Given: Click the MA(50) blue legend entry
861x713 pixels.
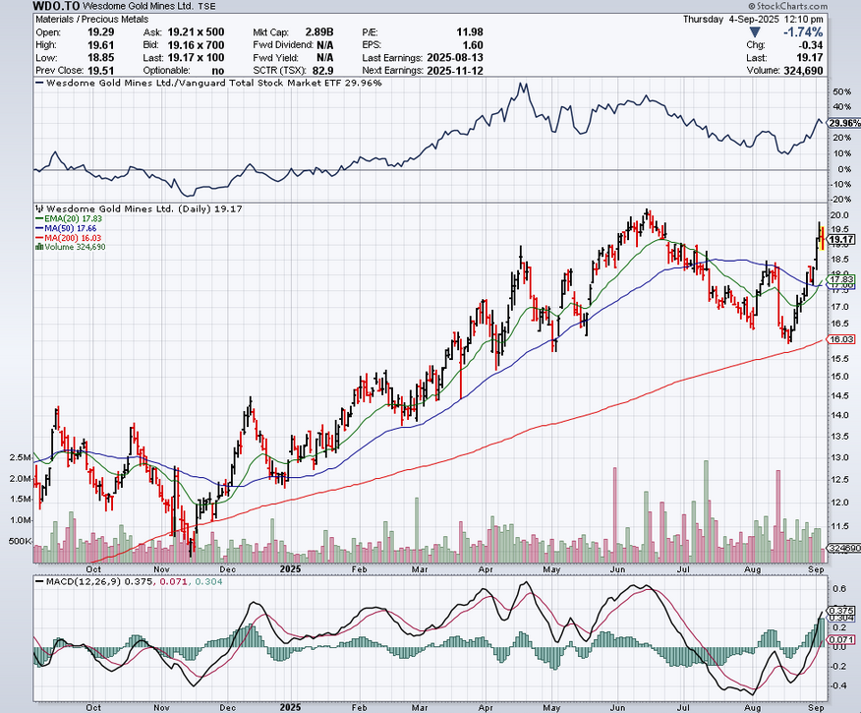Looking at the screenshot, I should click(65, 228).
